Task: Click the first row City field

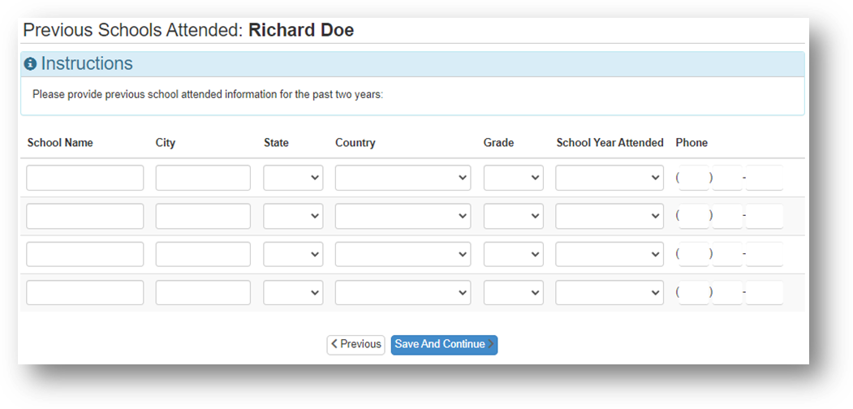Action: tap(203, 178)
